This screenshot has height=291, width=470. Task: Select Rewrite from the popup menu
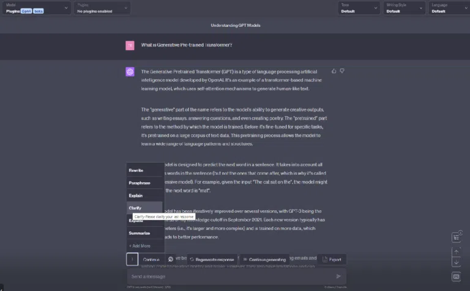[x=145, y=170]
